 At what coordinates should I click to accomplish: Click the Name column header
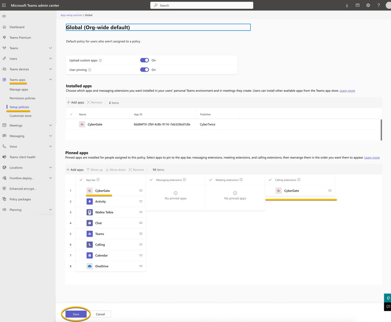tap(83, 114)
